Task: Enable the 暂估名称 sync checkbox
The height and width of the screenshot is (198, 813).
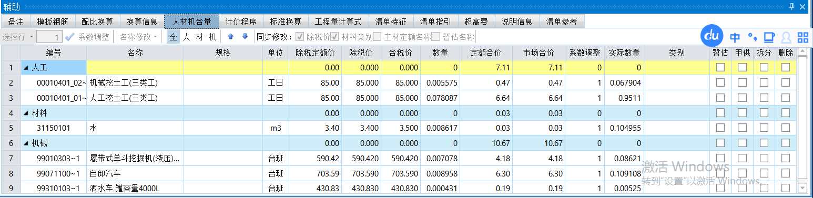Action: [436, 37]
